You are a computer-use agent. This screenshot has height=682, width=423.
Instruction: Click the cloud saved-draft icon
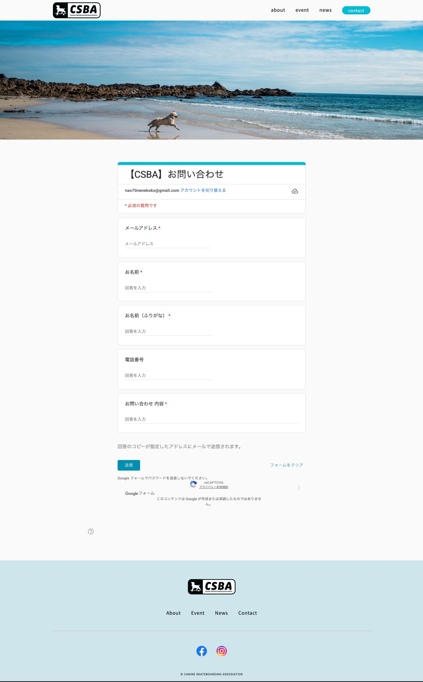(295, 191)
